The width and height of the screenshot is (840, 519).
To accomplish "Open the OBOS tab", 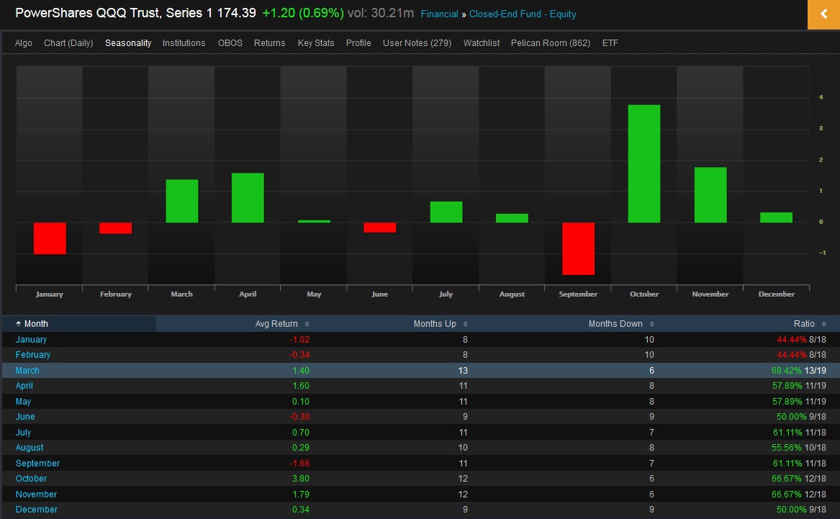I will [x=230, y=43].
